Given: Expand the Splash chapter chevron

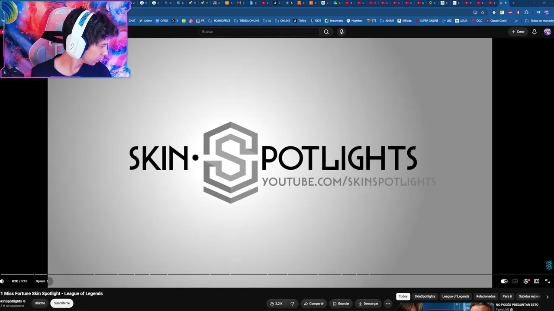Looking at the screenshot, I should [47, 281].
